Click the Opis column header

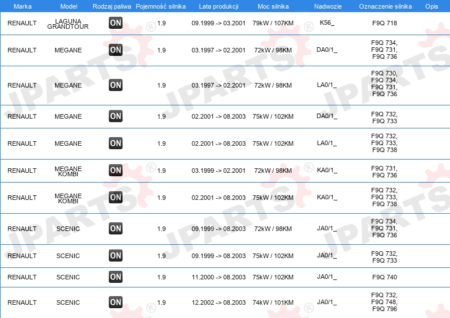coord(432,6)
